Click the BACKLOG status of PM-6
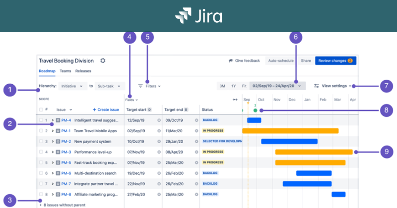The height and width of the screenshot is (208, 397). 210,173
